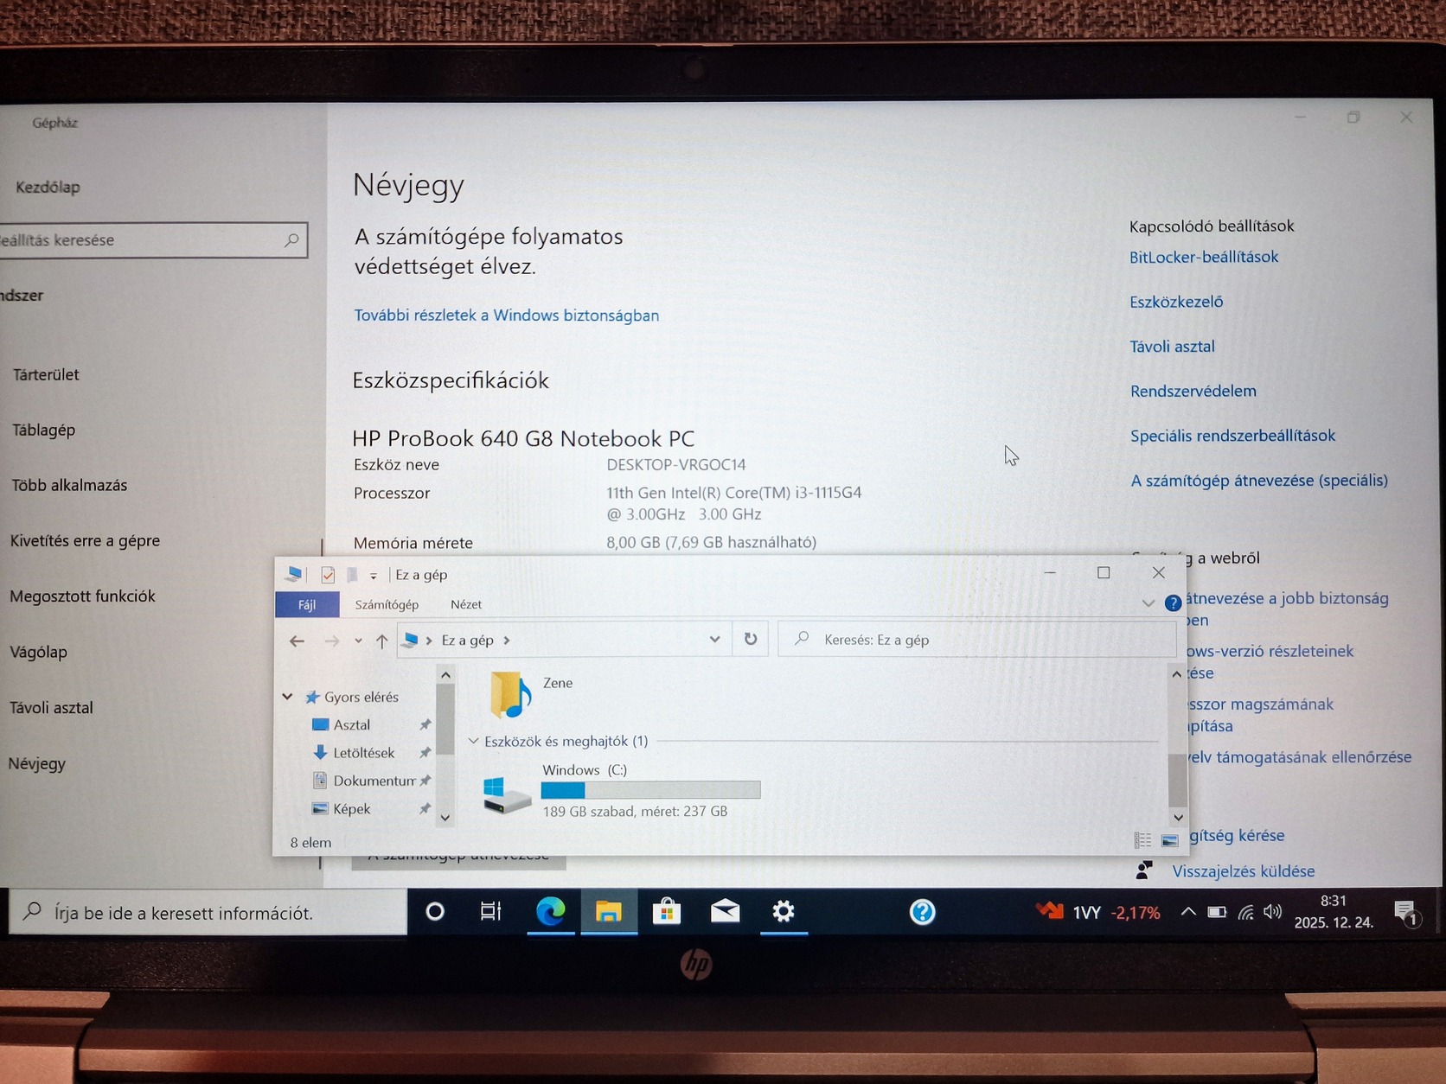Open the Get Help taskbar icon
The height and width of the screenshot is (1084, 1446).
(923, 912)
